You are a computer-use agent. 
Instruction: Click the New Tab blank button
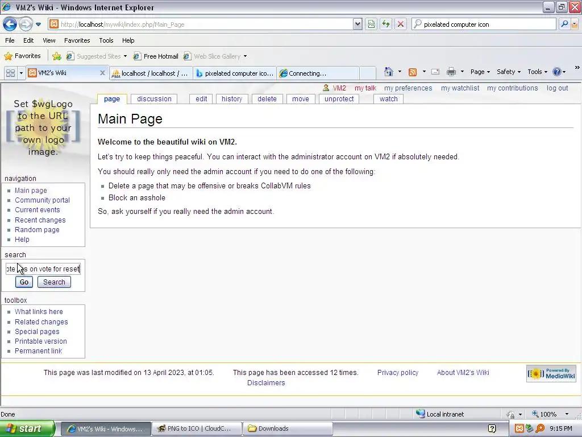[x=368, y=73]
